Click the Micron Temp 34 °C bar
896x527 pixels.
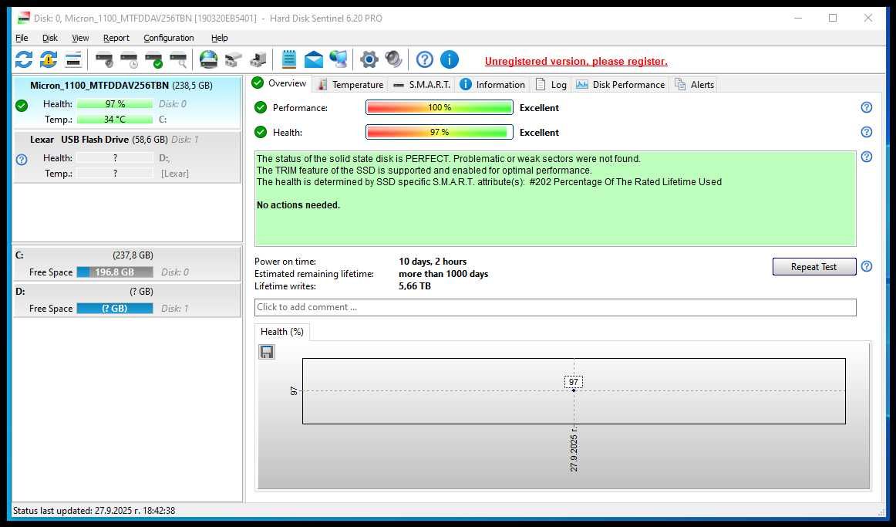pyautogui.click(x=114, y=119)
